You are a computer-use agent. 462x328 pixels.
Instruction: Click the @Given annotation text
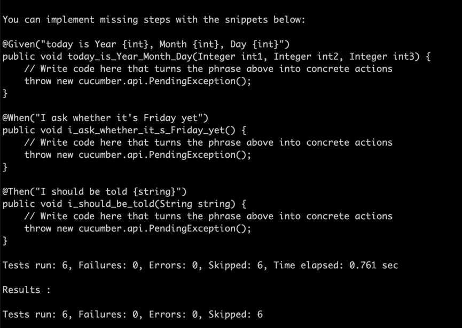coord(145,44)
